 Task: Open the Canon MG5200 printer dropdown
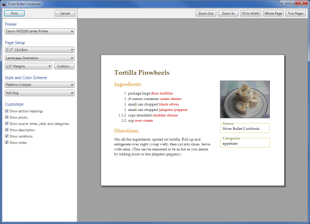click(40, 31)
